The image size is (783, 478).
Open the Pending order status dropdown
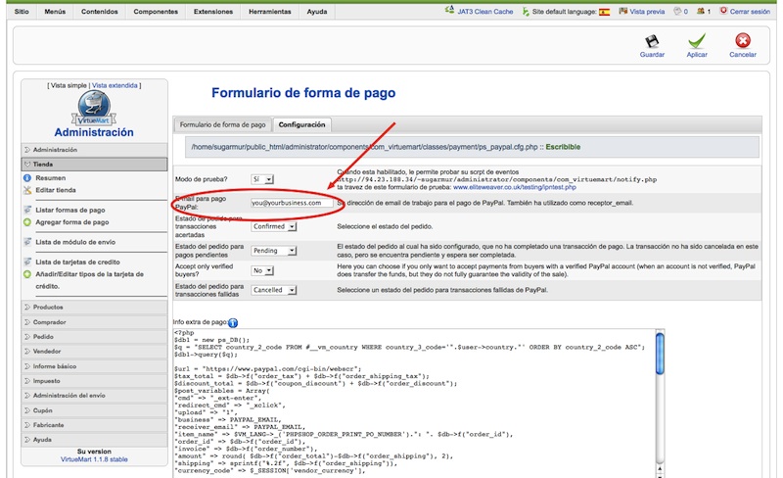[x=274, y=251]
